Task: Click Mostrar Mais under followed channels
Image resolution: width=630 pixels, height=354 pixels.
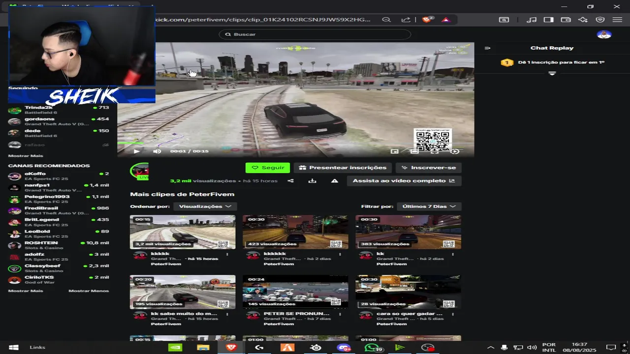Action: point(26,156)
